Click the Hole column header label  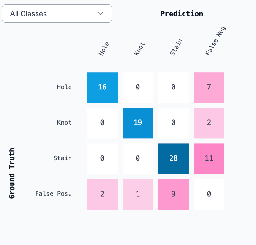104,49
